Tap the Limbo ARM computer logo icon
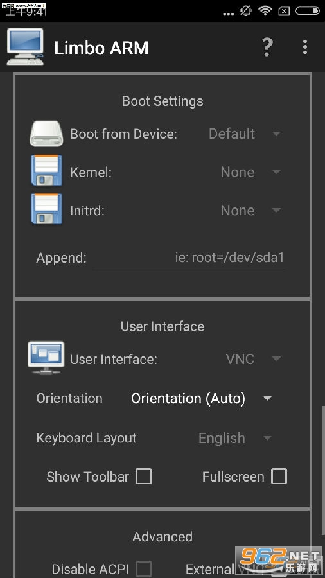This screenshot has width=325, height=578. click(x=25, y=47)
